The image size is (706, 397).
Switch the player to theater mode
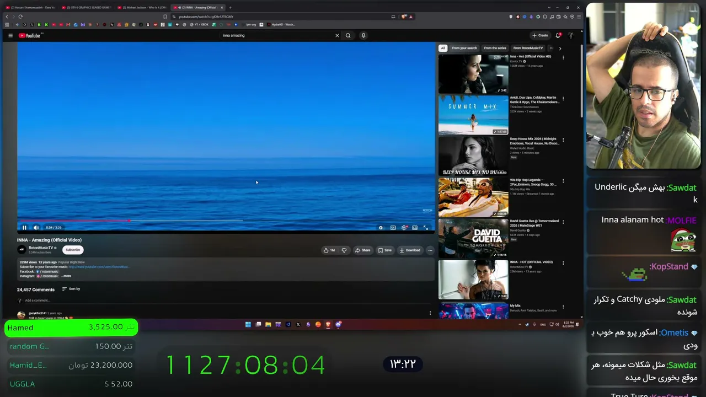tap(415, 227)
